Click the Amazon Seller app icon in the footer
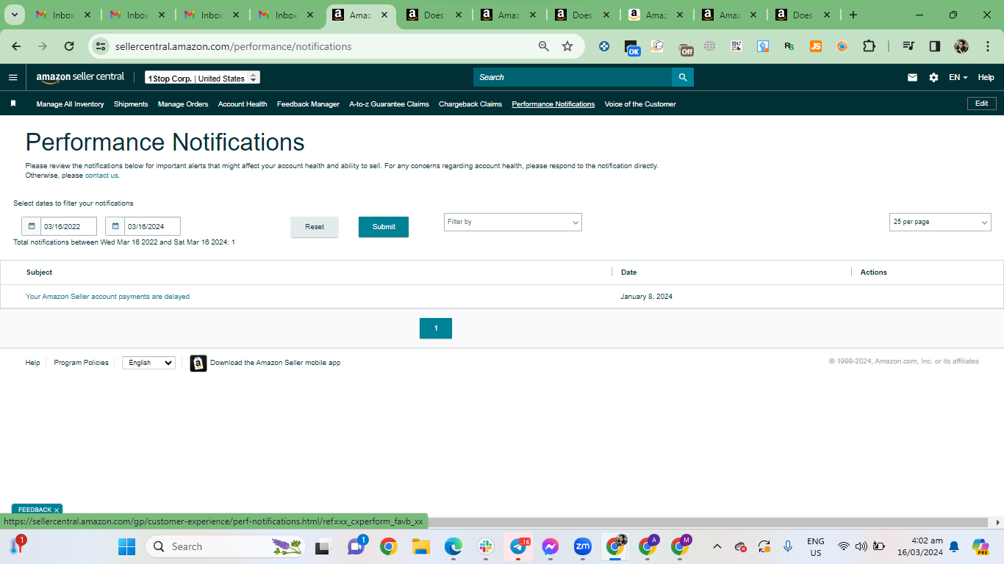 (x=198, y=363)
